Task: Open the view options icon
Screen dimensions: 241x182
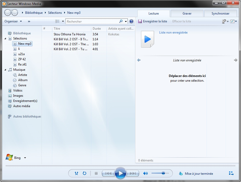Action: 57,21
